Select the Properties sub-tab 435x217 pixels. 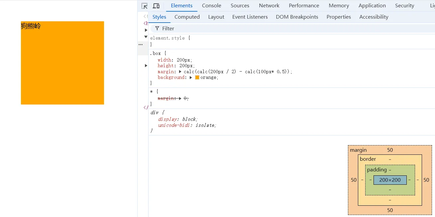click(339, 17)
